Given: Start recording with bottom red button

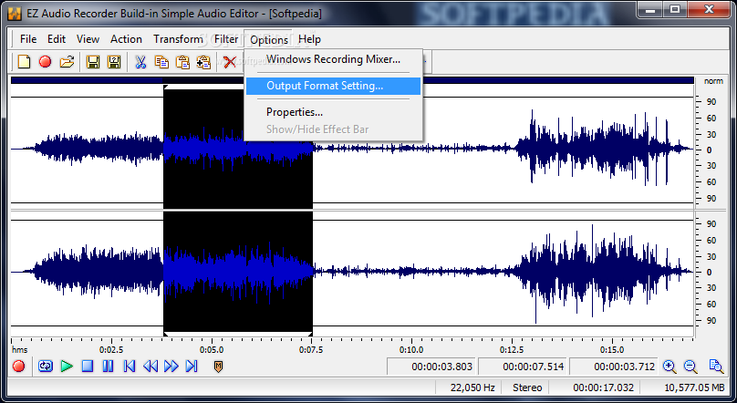Looking at the screenshot, I should [x=19, y=366].
